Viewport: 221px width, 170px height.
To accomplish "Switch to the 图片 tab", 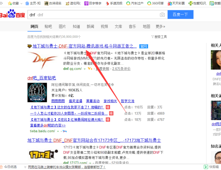I will [62, 26].
